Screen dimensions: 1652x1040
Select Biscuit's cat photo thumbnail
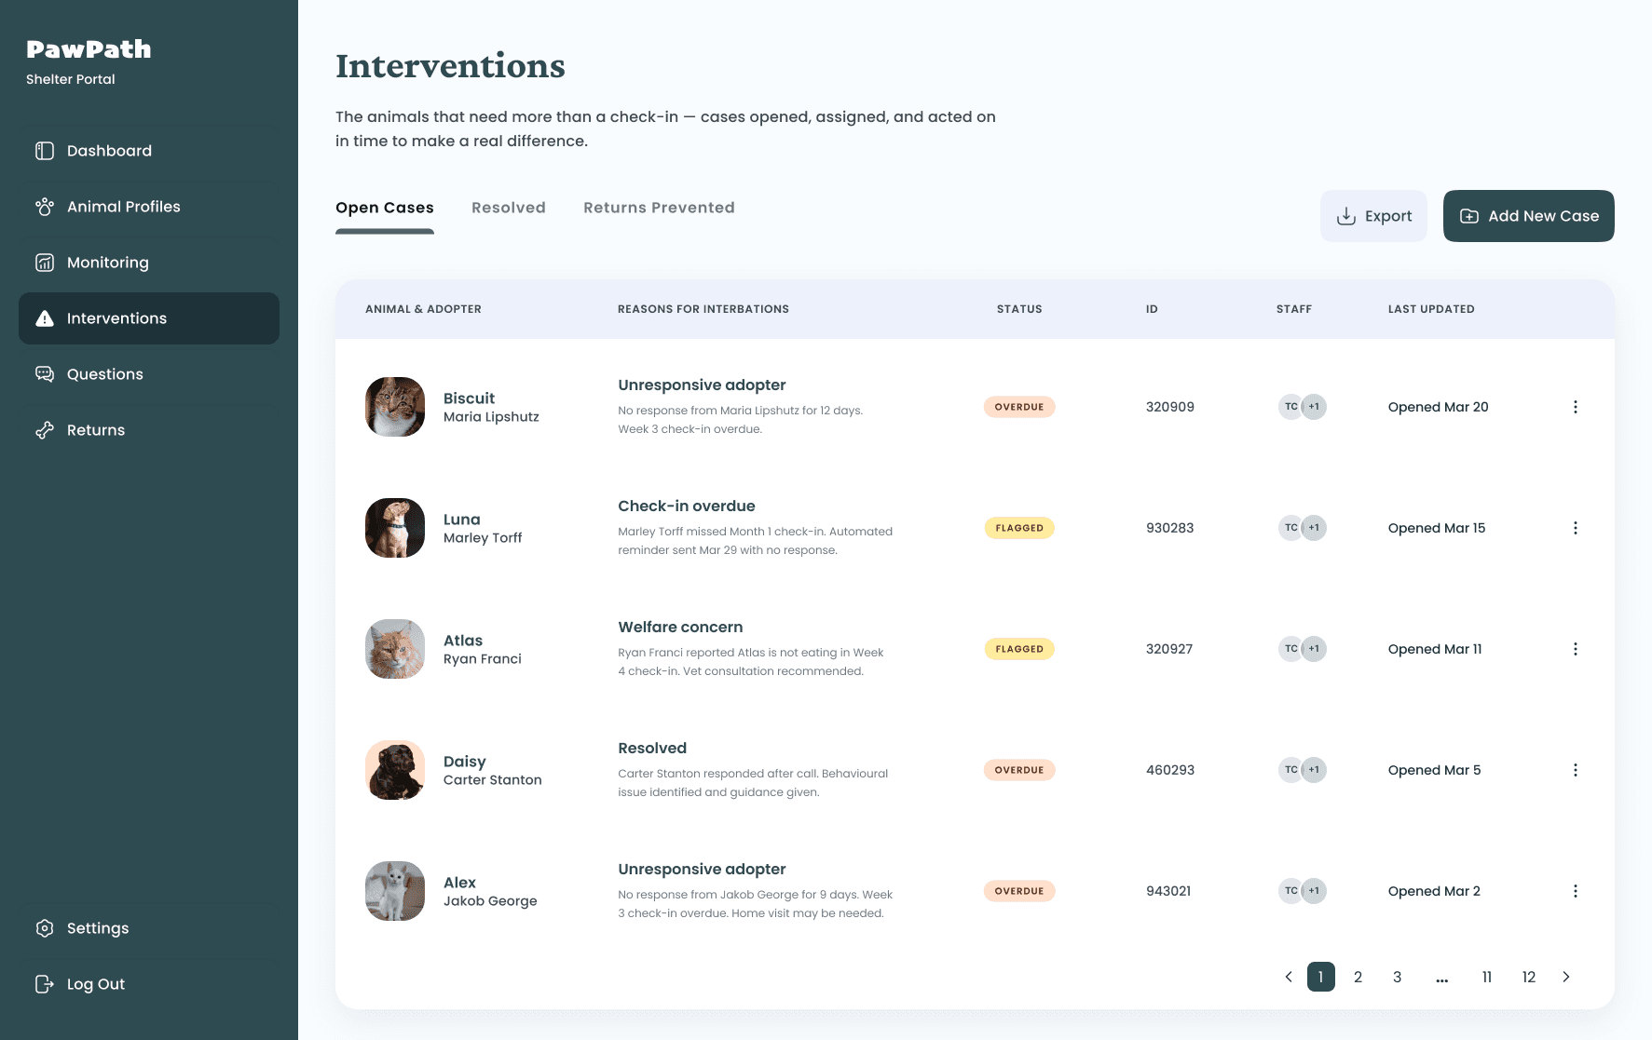point(395,407)
